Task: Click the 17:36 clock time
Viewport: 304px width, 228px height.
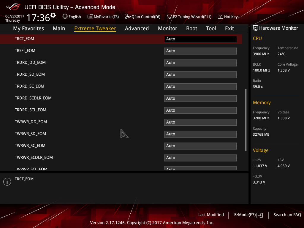Action: 38,18
